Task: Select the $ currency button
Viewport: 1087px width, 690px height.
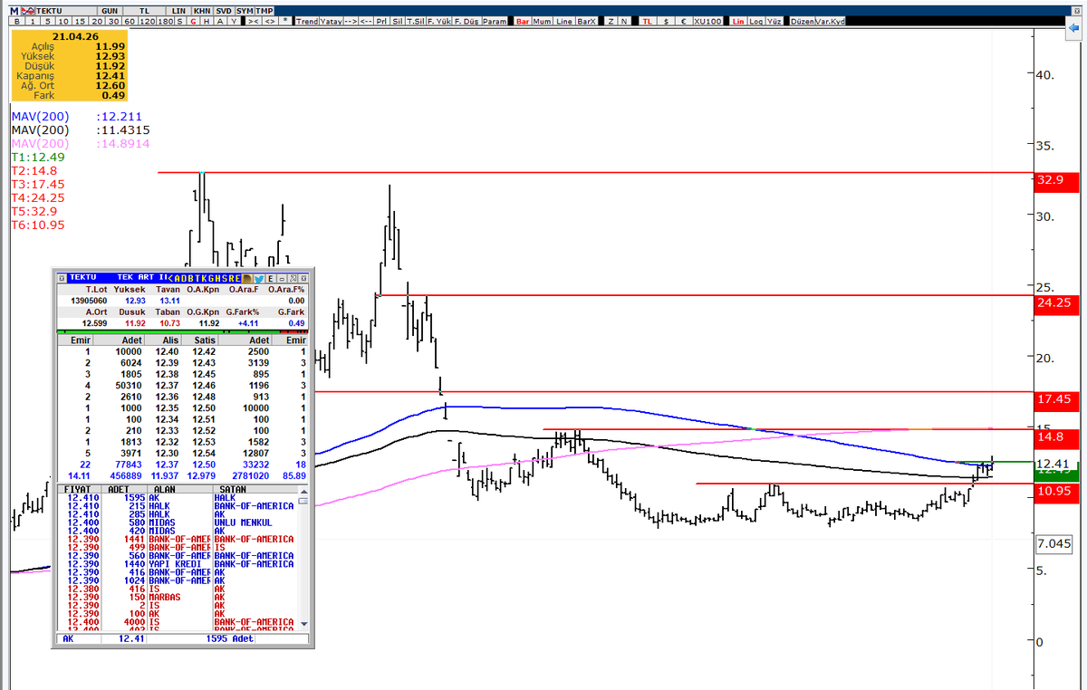Action: tap(667, 21)
